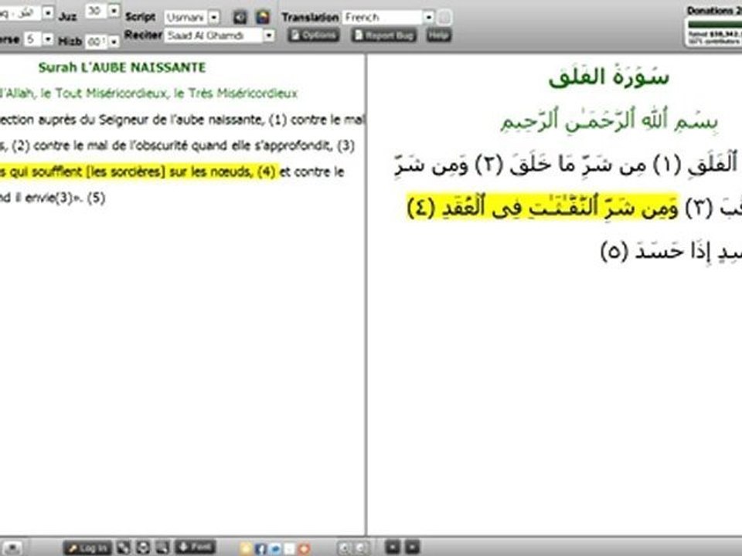Click Arabic verse 5 ending إذا حسد
The image size is (742, 556).
(x=671, y=250)
